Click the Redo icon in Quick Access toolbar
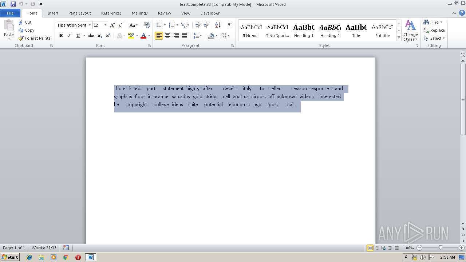The height and width of the screenshot is (262, 466). pos(33,4)
